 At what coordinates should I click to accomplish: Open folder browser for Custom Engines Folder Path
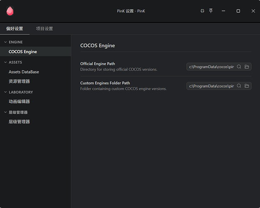[247, 86]
